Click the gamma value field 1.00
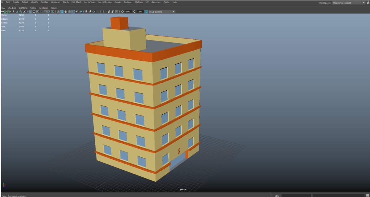 point(140,12)
